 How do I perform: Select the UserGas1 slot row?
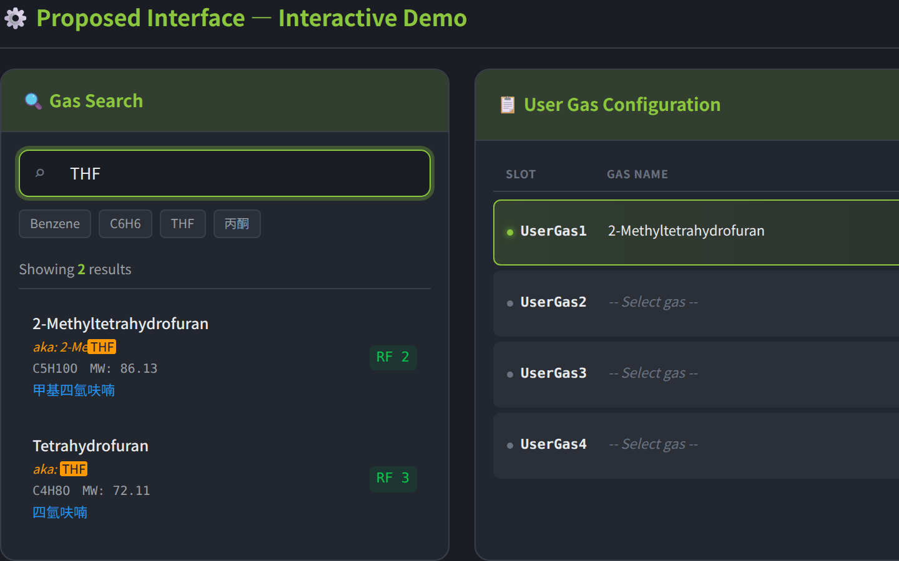(696, 233)
